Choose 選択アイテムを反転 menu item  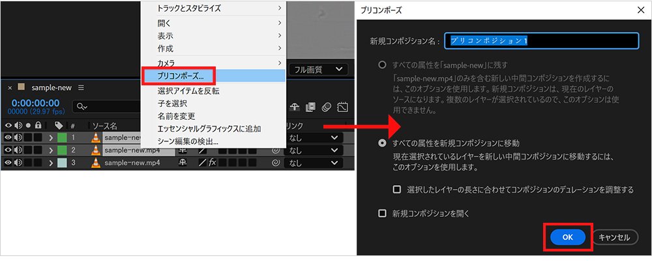pos(214,91)
